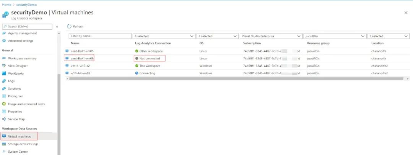Click the Resource group column header
413x155 pixels.
[x=318, y=43]
